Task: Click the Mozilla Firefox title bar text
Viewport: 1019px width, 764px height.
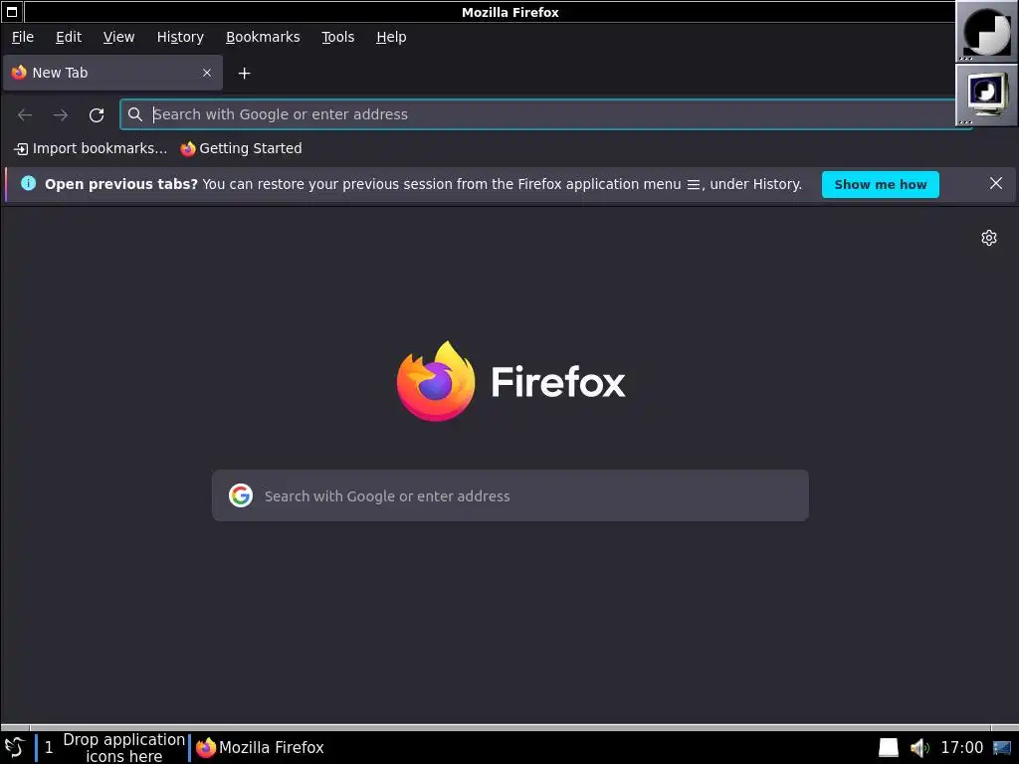Action: [x=510, y=12]
